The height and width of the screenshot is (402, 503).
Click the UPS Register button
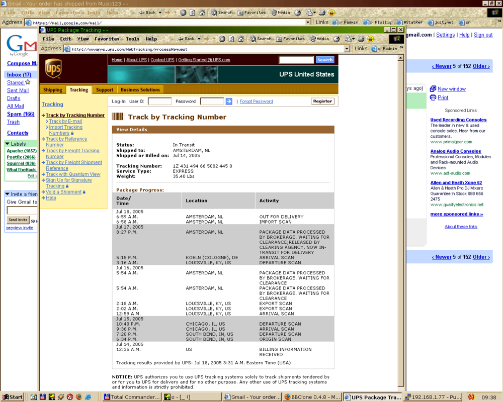[322, 101]
